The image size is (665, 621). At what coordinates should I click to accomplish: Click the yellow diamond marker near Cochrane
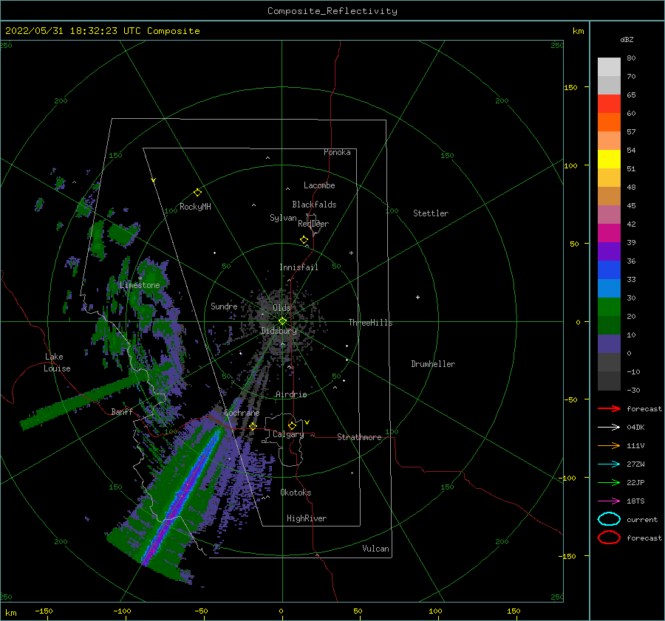click(253, 426)
